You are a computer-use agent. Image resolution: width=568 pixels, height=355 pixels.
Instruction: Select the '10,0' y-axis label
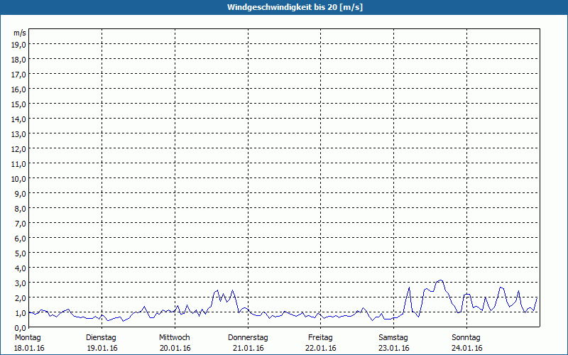(18, 179)
